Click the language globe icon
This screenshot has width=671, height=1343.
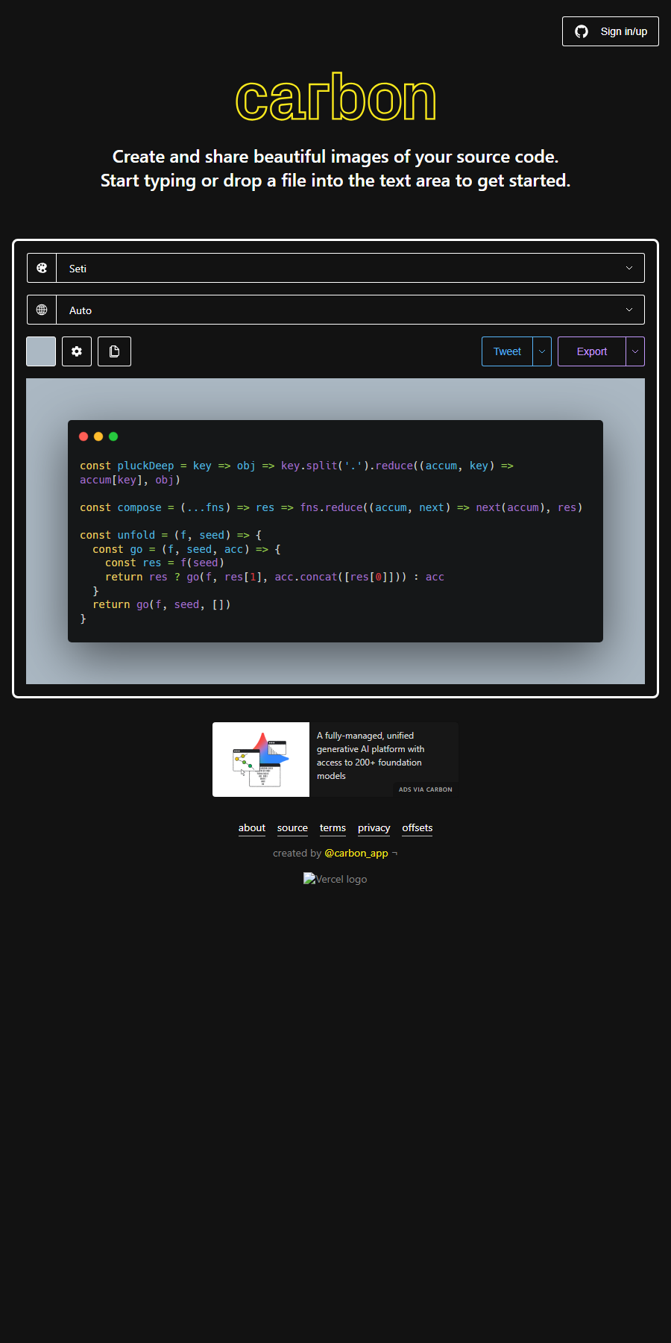coord(42,310)
